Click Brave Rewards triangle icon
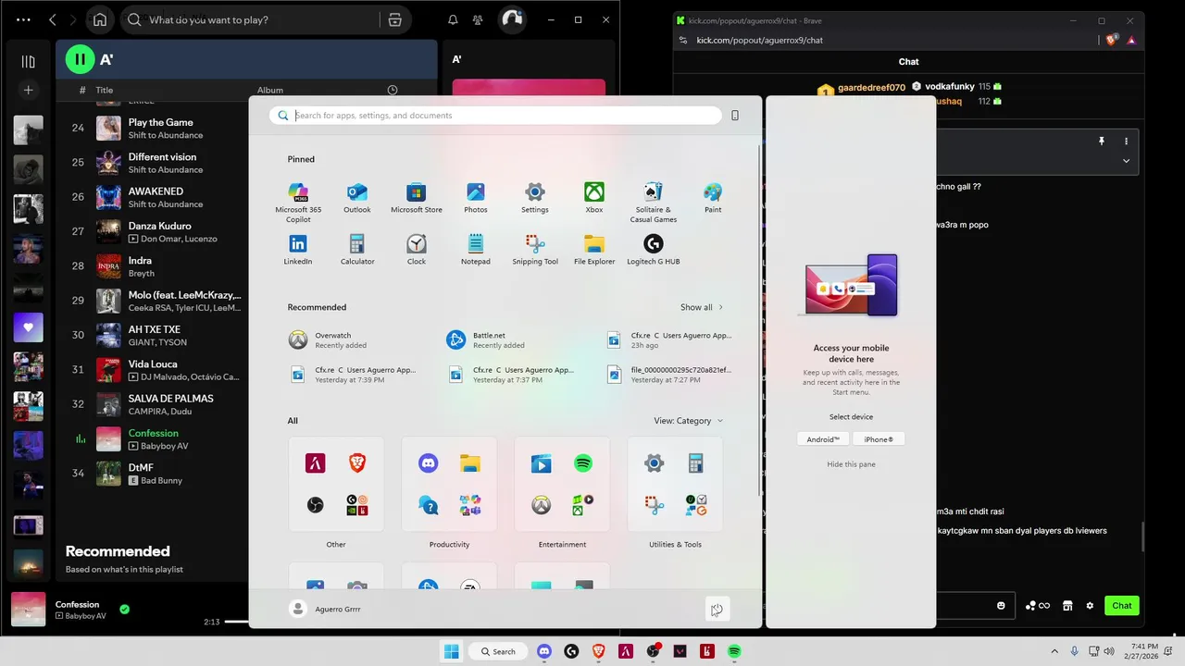 (x=1130, y=40)
